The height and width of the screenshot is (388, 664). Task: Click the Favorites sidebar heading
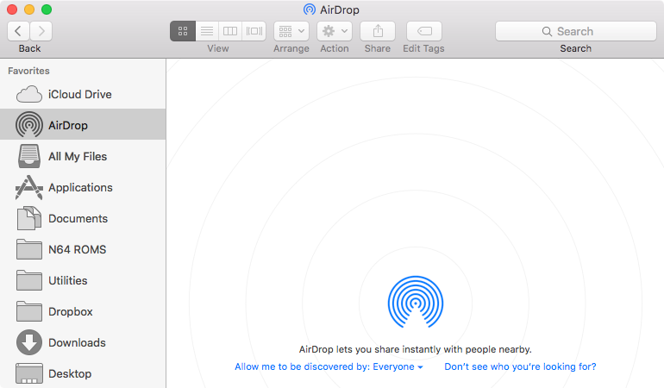[28, 71]
